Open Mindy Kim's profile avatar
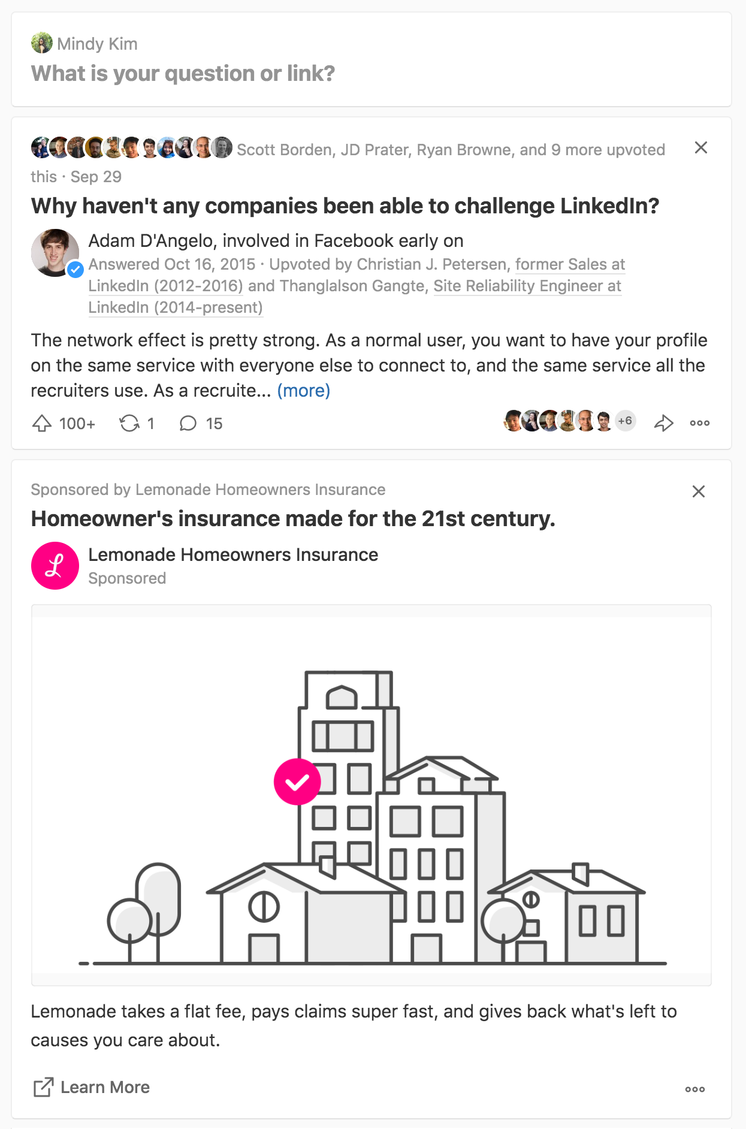This screenshot has width=746, height=1129. 41,43
